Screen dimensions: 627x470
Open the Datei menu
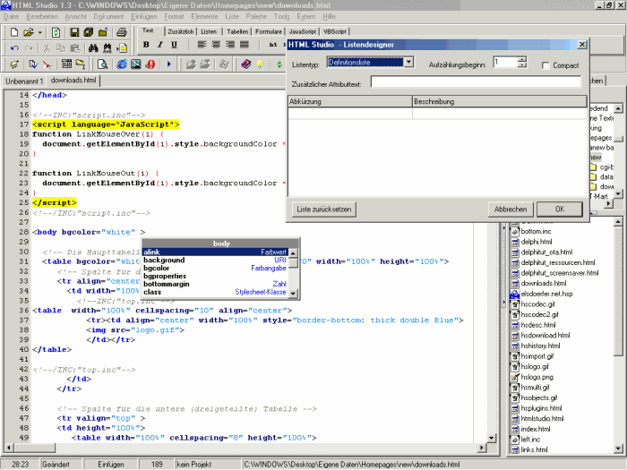(11, 16)
